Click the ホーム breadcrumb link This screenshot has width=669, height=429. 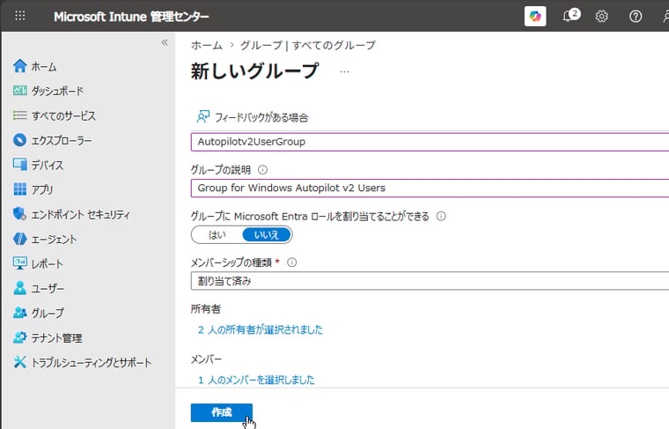[207, 45]
